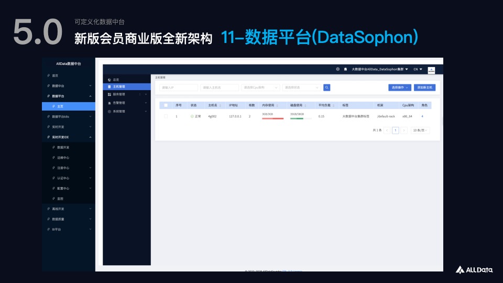Screen dimensions: 503x283
Task: Click the green disk usage bar
Action: coord(297,119)
